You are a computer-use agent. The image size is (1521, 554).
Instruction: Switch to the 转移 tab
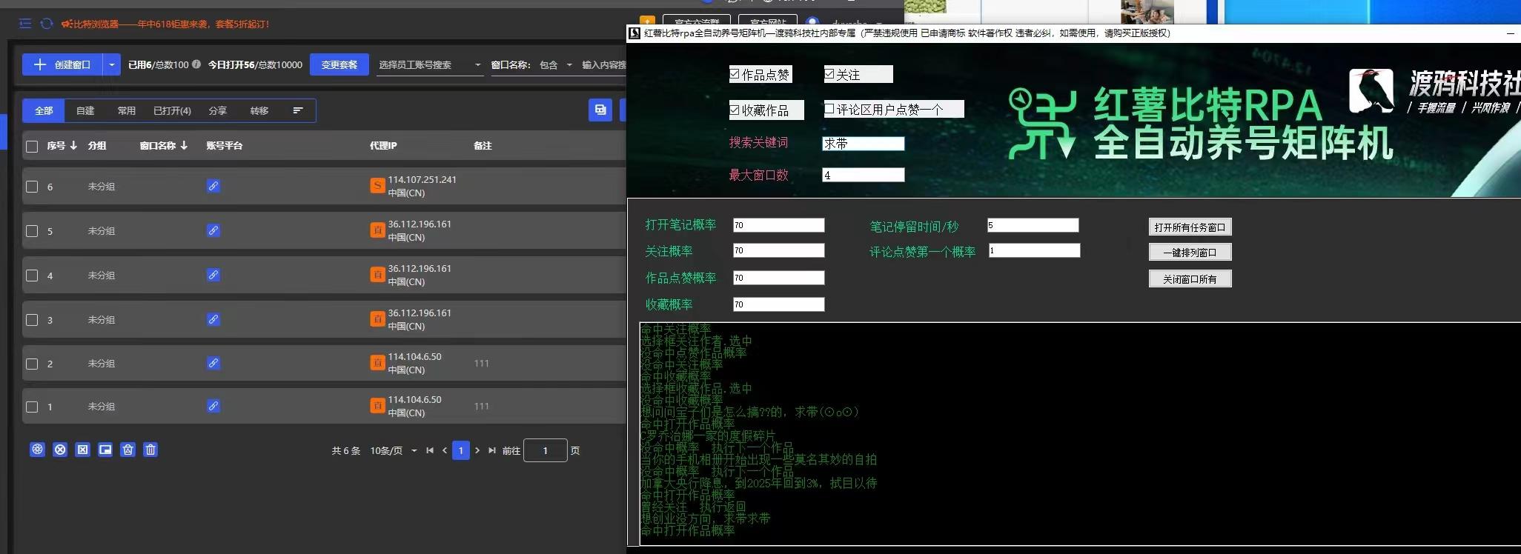pos(259,110)
